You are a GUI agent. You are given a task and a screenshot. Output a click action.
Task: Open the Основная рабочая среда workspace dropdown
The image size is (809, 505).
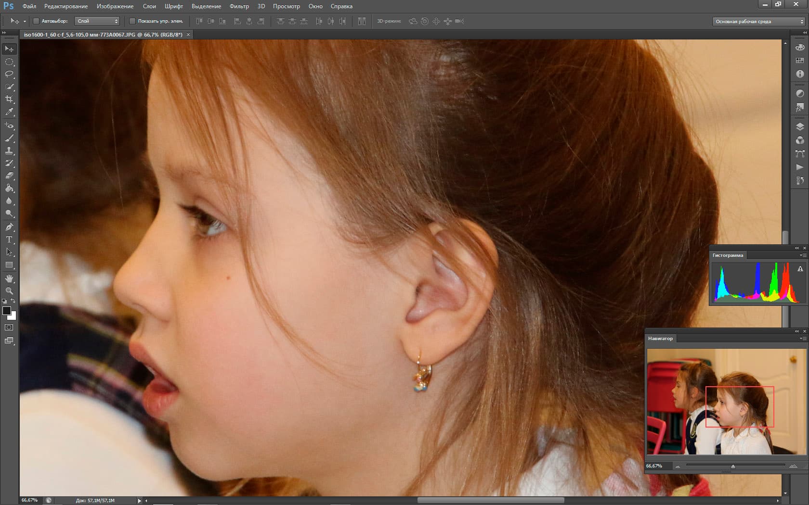click(x=758, y=22)
